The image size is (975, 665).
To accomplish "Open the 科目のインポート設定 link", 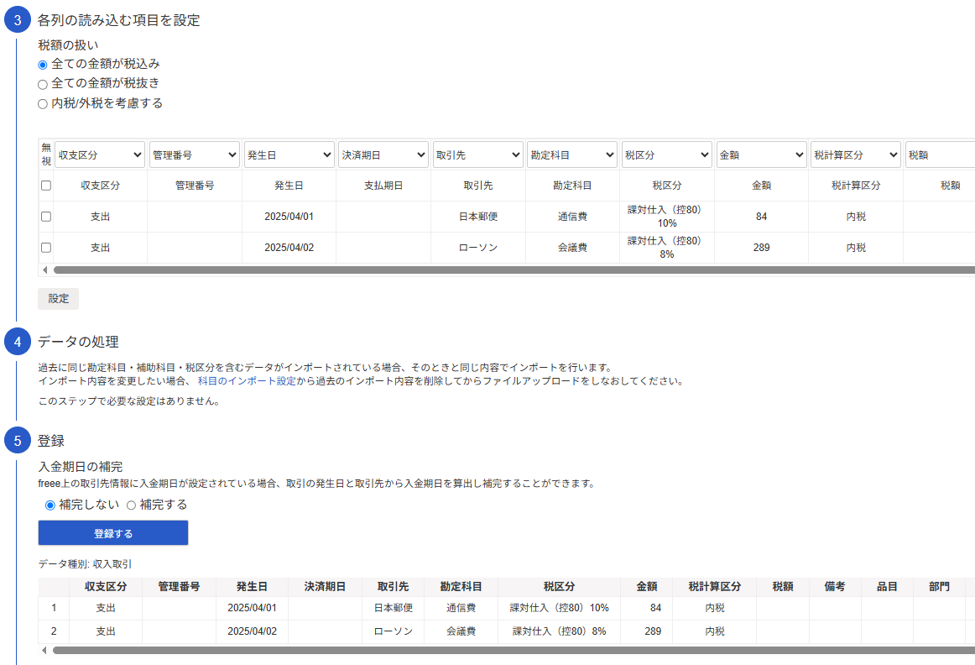I will [247, 380].
